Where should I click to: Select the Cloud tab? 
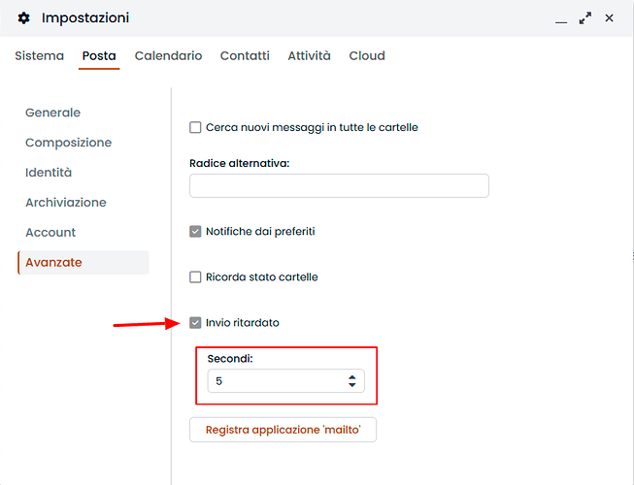[x=367, y=56]
